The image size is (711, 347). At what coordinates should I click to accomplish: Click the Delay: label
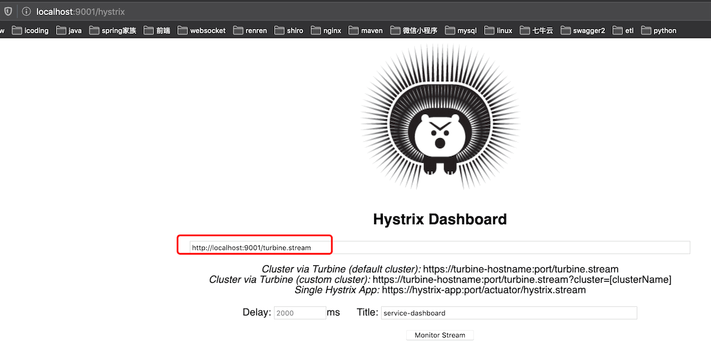click(256, 312)
